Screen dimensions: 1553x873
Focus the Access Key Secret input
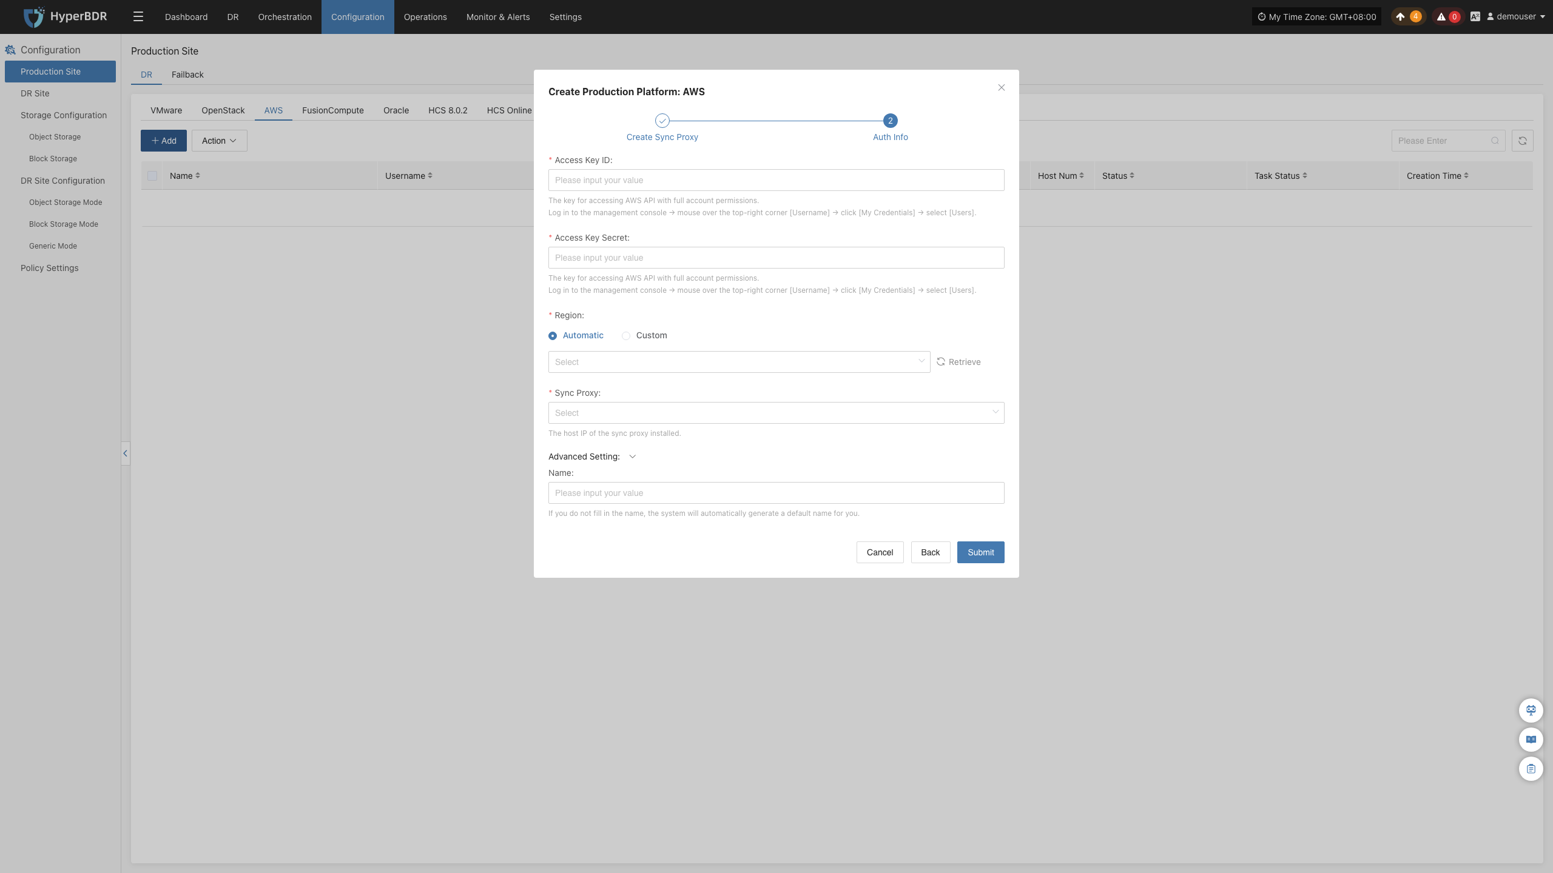point(776,258)
